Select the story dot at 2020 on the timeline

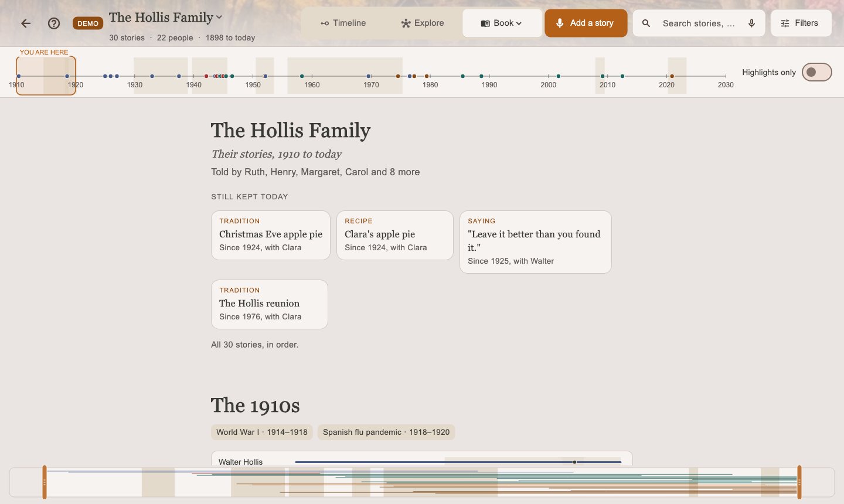(672, 76)
